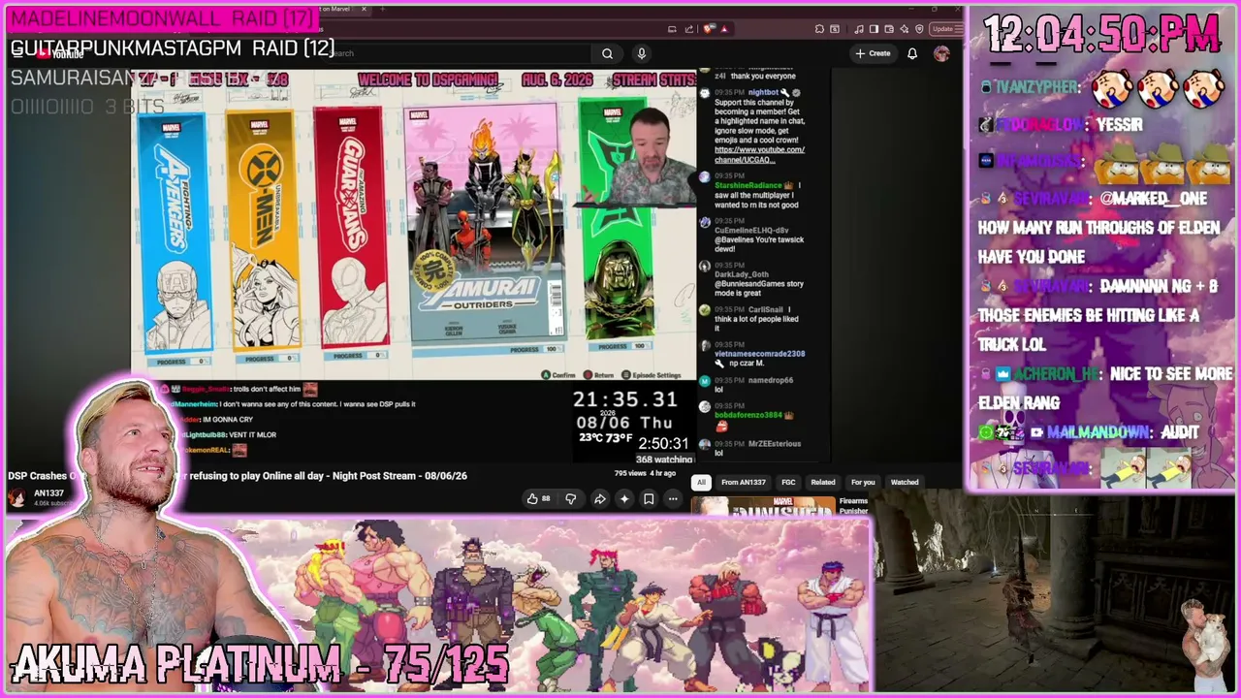Dislike the video with thumbs down
The width and height of the screenshot is (1241, 698).
point(571,499)
